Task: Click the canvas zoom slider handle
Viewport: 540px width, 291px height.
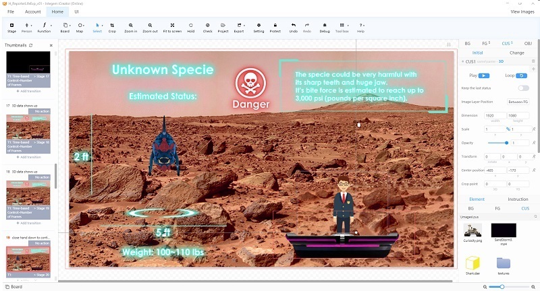Action: coord(502,286)
